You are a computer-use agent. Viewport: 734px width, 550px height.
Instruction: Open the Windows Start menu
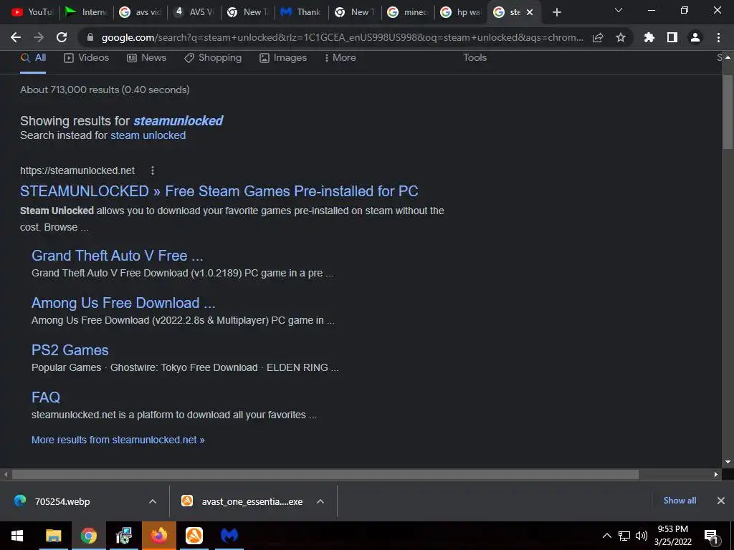(17, 536)
